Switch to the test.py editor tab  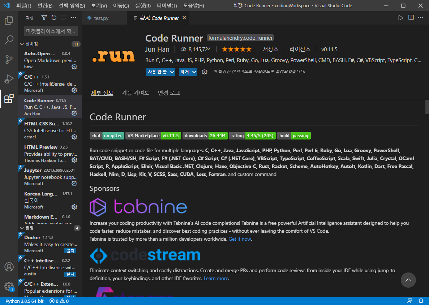coord(104,18)
